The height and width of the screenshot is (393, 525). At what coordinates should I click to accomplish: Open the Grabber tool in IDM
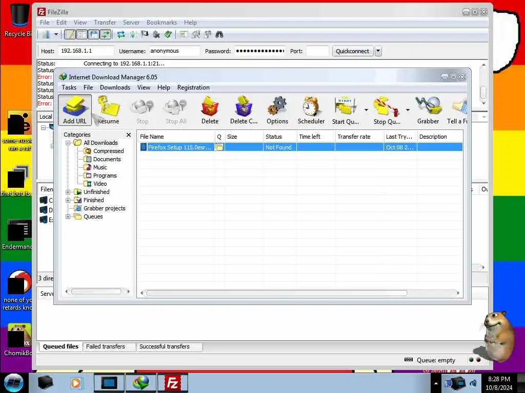(428, 110)
